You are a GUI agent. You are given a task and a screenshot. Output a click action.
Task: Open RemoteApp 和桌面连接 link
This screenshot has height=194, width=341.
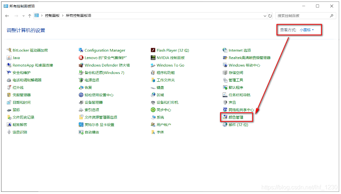pos(33,65)
